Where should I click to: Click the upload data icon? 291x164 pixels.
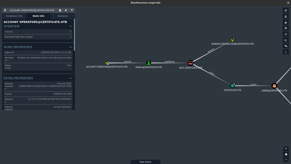point(286,28)
